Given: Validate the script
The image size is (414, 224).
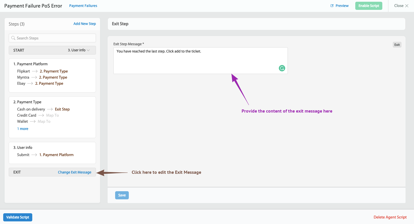Looking at the screenshot, I should pyautogui.click(x=18, y=217).
